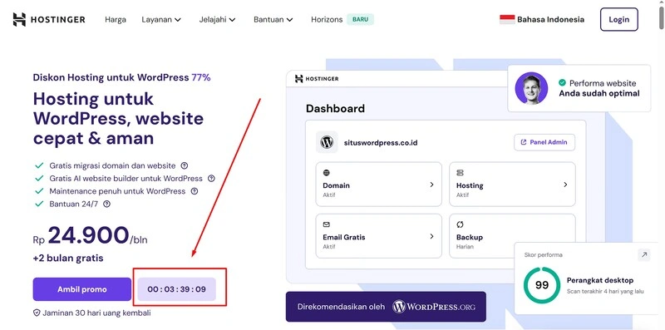Click green checkmark beside Performa website
The image size is (665, 330).
tap(563, 83)
